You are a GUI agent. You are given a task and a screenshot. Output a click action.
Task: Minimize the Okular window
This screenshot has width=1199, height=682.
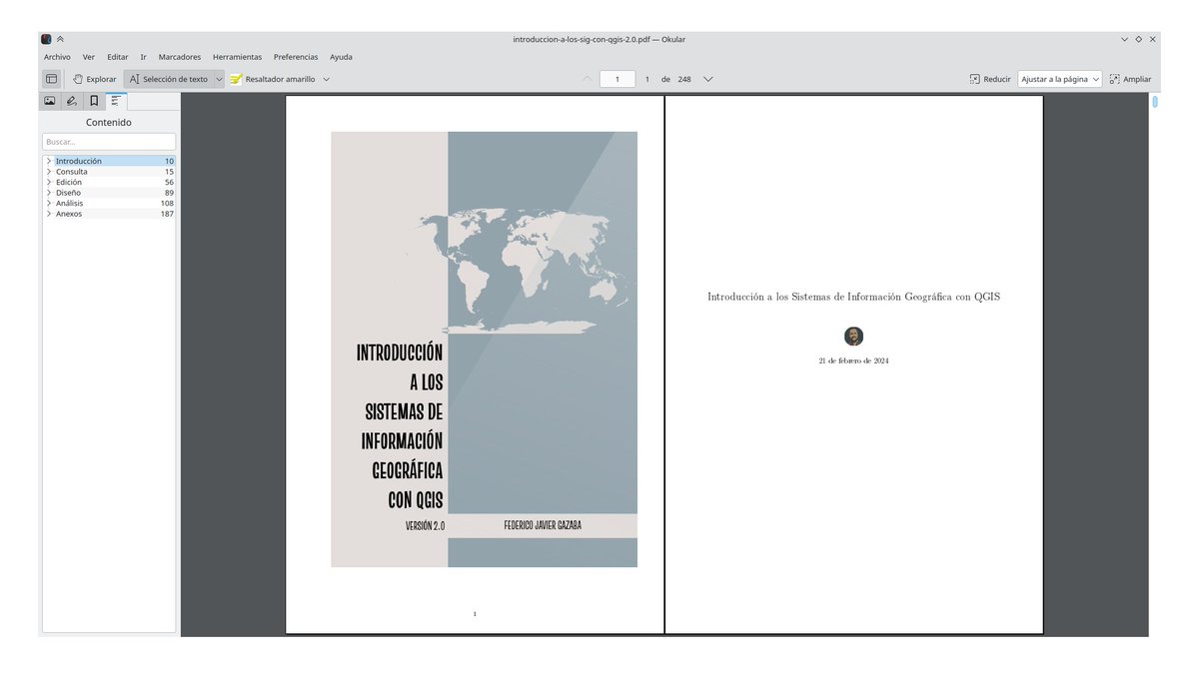coord(1125,39)
